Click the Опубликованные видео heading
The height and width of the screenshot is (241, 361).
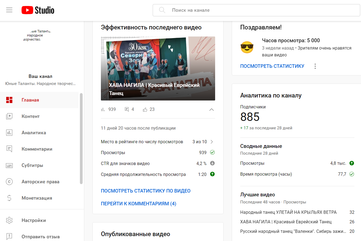point(136,234)
